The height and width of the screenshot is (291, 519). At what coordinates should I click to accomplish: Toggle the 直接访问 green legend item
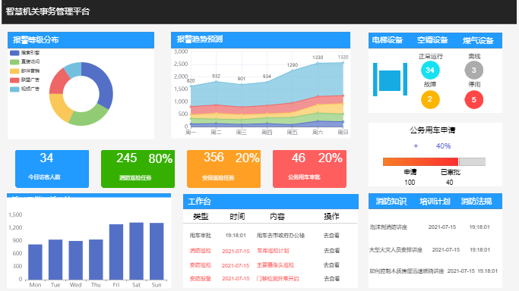tap(25, 61)
